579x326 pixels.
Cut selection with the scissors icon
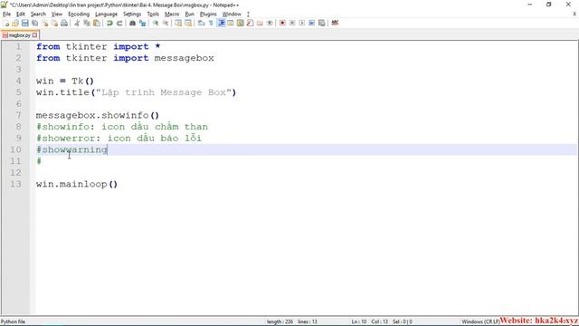click(77, 23)
